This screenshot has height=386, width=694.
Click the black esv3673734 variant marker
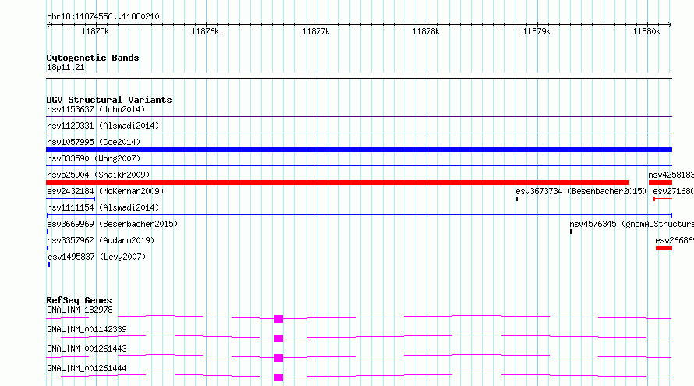coord(517,199)
